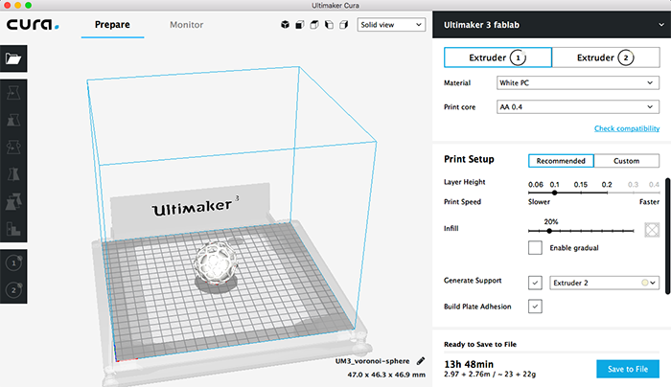Image resolution: width=671 pixels, height=387 pixels.
Task: Switch Print Setup to Custom mode
Action: 627,161
